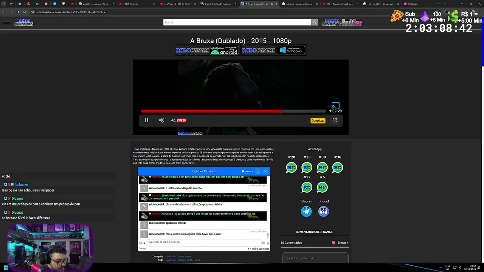The height and width of the screenshot is (272, 484).
Task: Click 'Insira seu nome' in chat
Action: (261, 249)
